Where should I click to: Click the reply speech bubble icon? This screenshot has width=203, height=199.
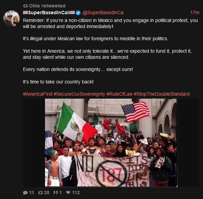(25, 193)
